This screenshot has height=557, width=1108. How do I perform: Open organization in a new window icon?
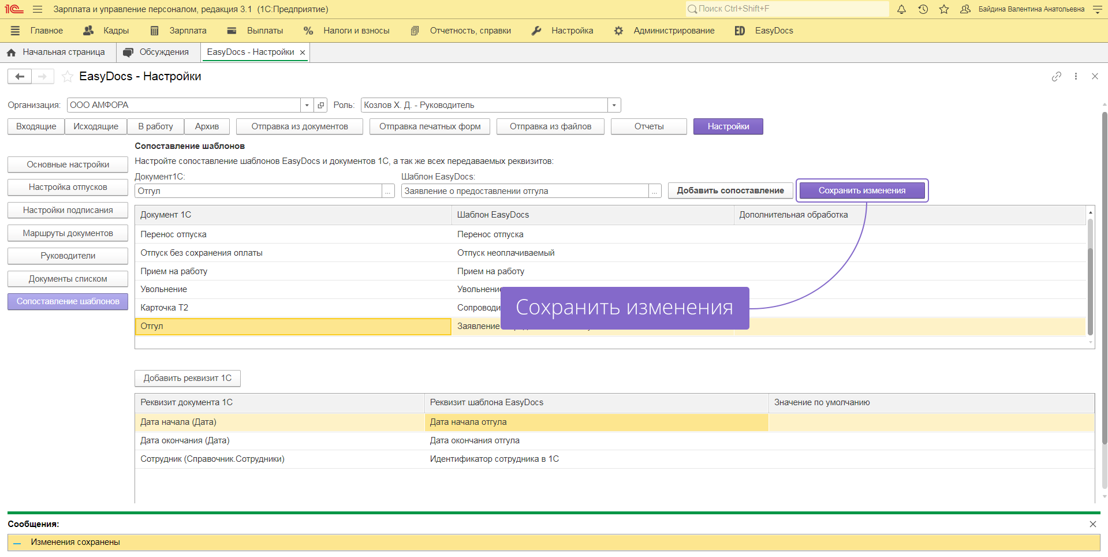321,105
